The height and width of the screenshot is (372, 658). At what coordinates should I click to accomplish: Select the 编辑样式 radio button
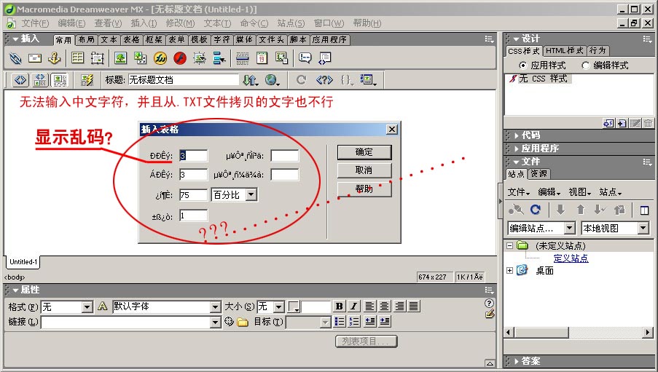586,65
